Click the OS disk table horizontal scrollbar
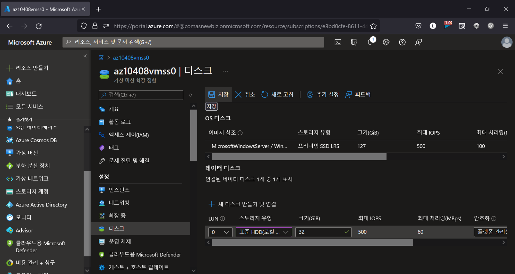515x274 pixels. pos(299,157)
